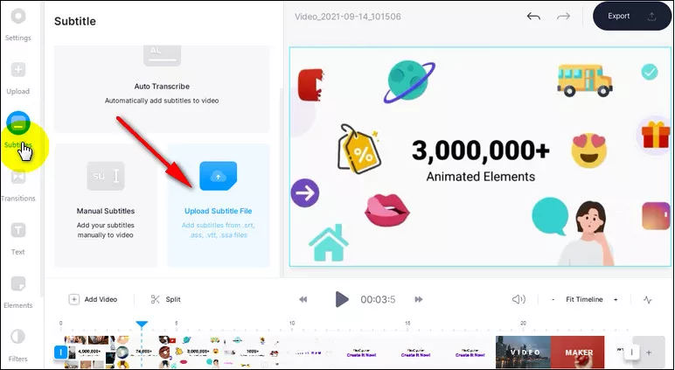Click the plus button at timeline end

click(649, 353)
